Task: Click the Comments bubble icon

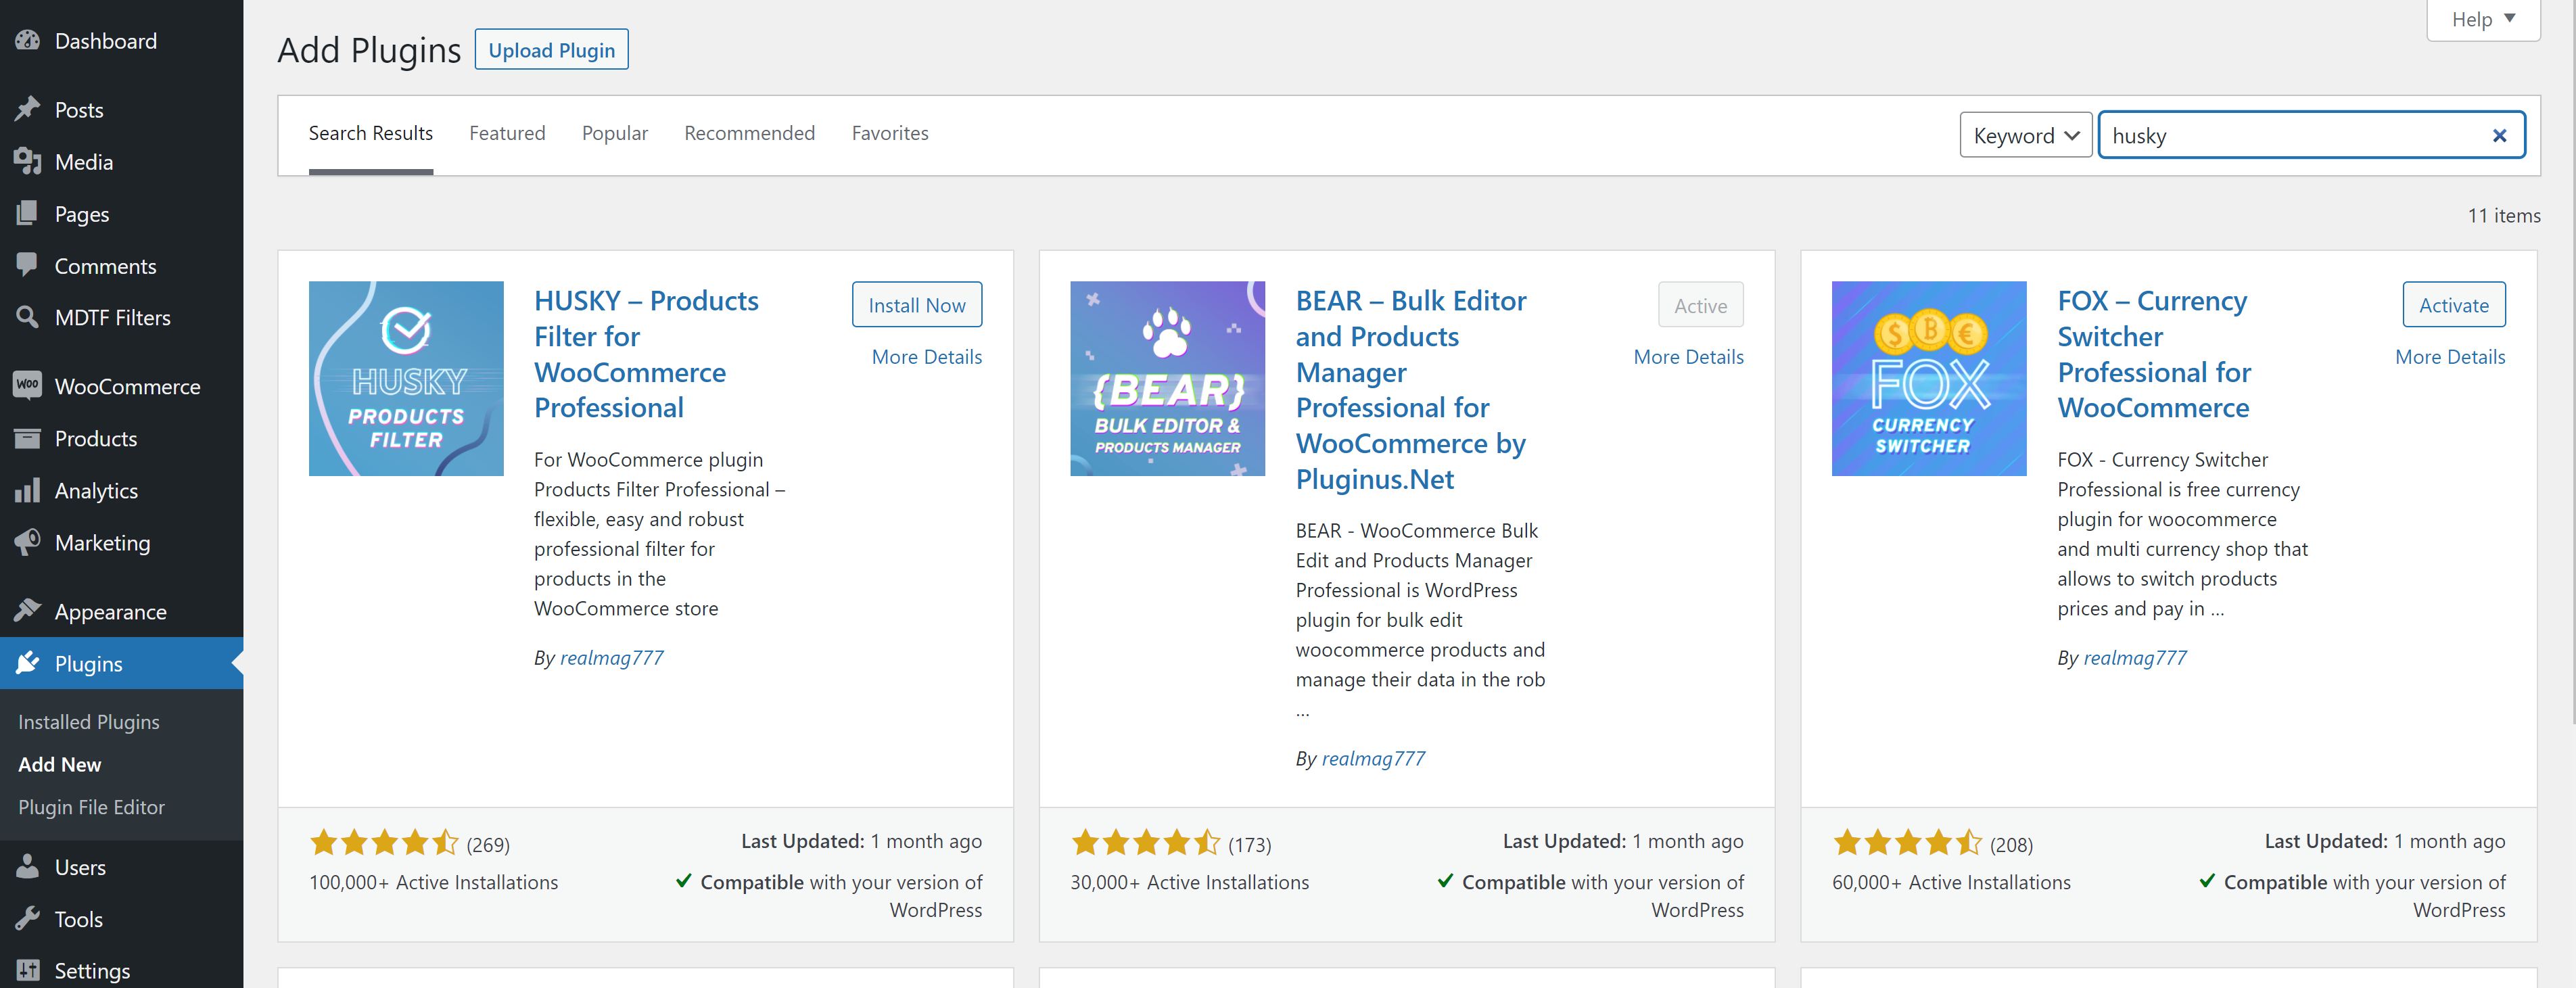Action: pyautogui.click(x=28, y=265)
